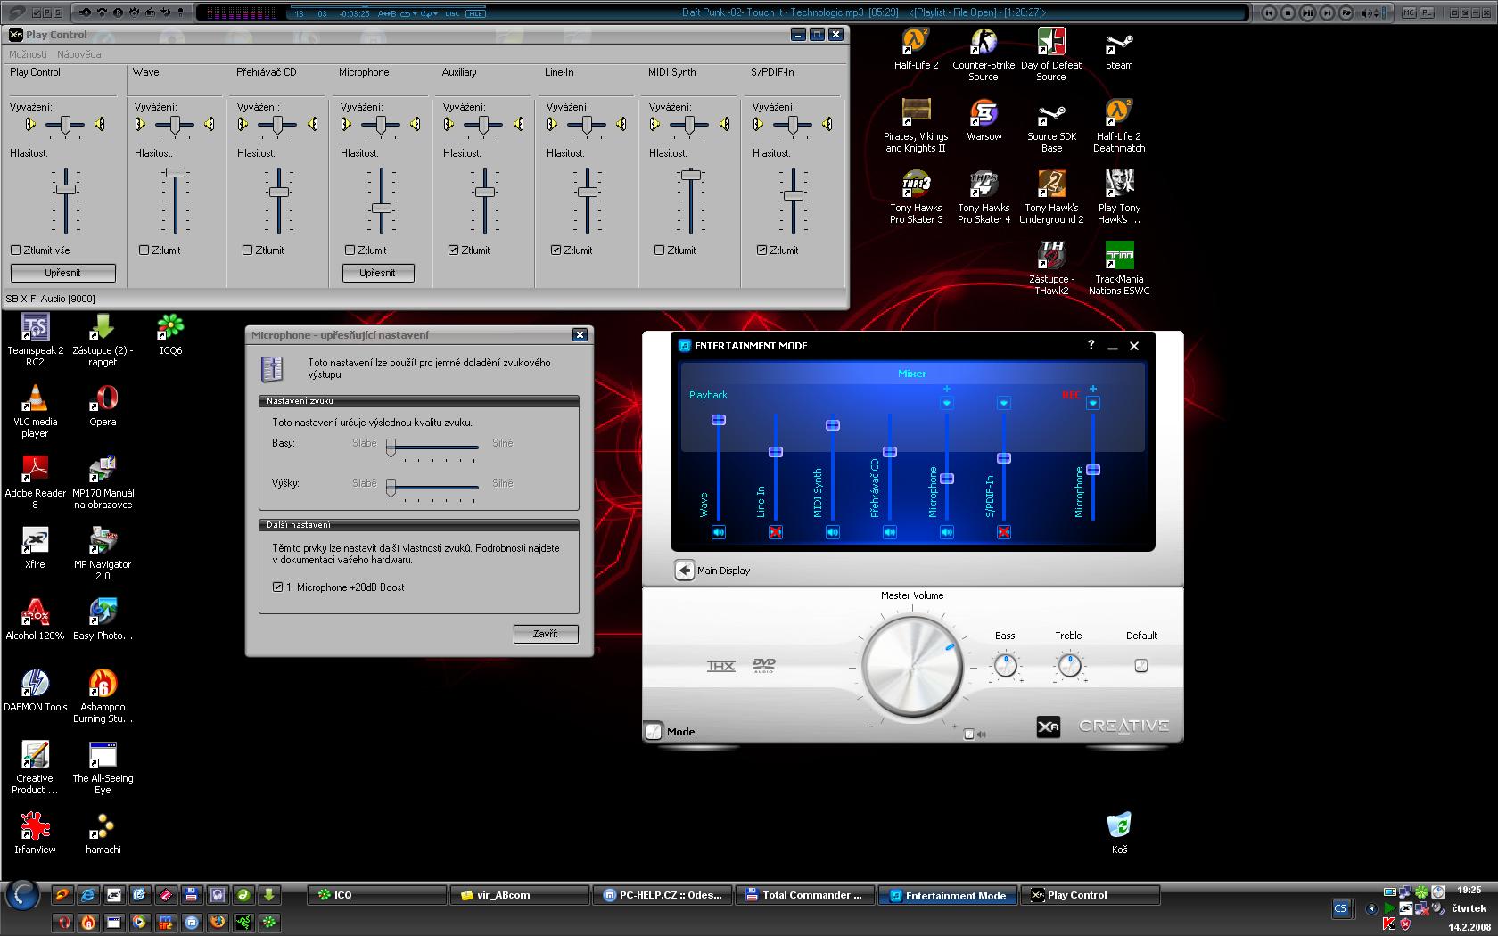The image size is (1498, 936).
Task: Open the Nápověda menu
Action: (79, 54)
